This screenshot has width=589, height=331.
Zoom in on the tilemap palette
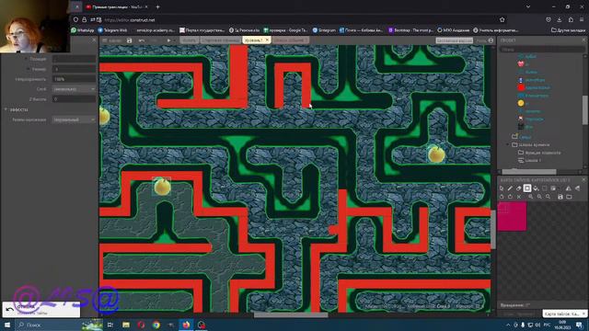point(531,197)
